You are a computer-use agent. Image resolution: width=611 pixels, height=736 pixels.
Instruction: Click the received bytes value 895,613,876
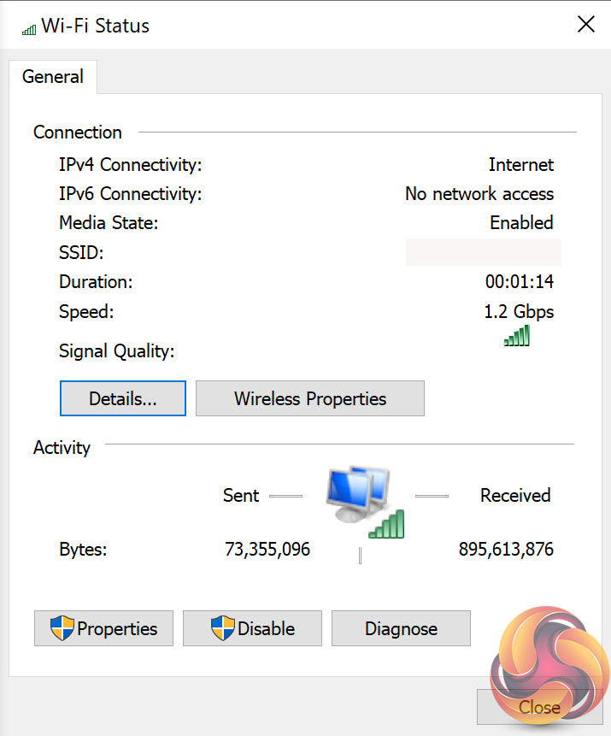point(506,549)
